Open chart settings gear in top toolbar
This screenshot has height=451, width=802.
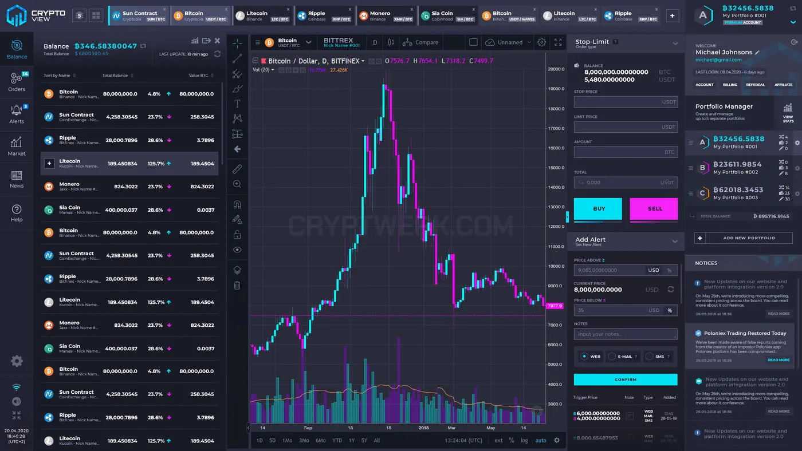click(542, 42)
